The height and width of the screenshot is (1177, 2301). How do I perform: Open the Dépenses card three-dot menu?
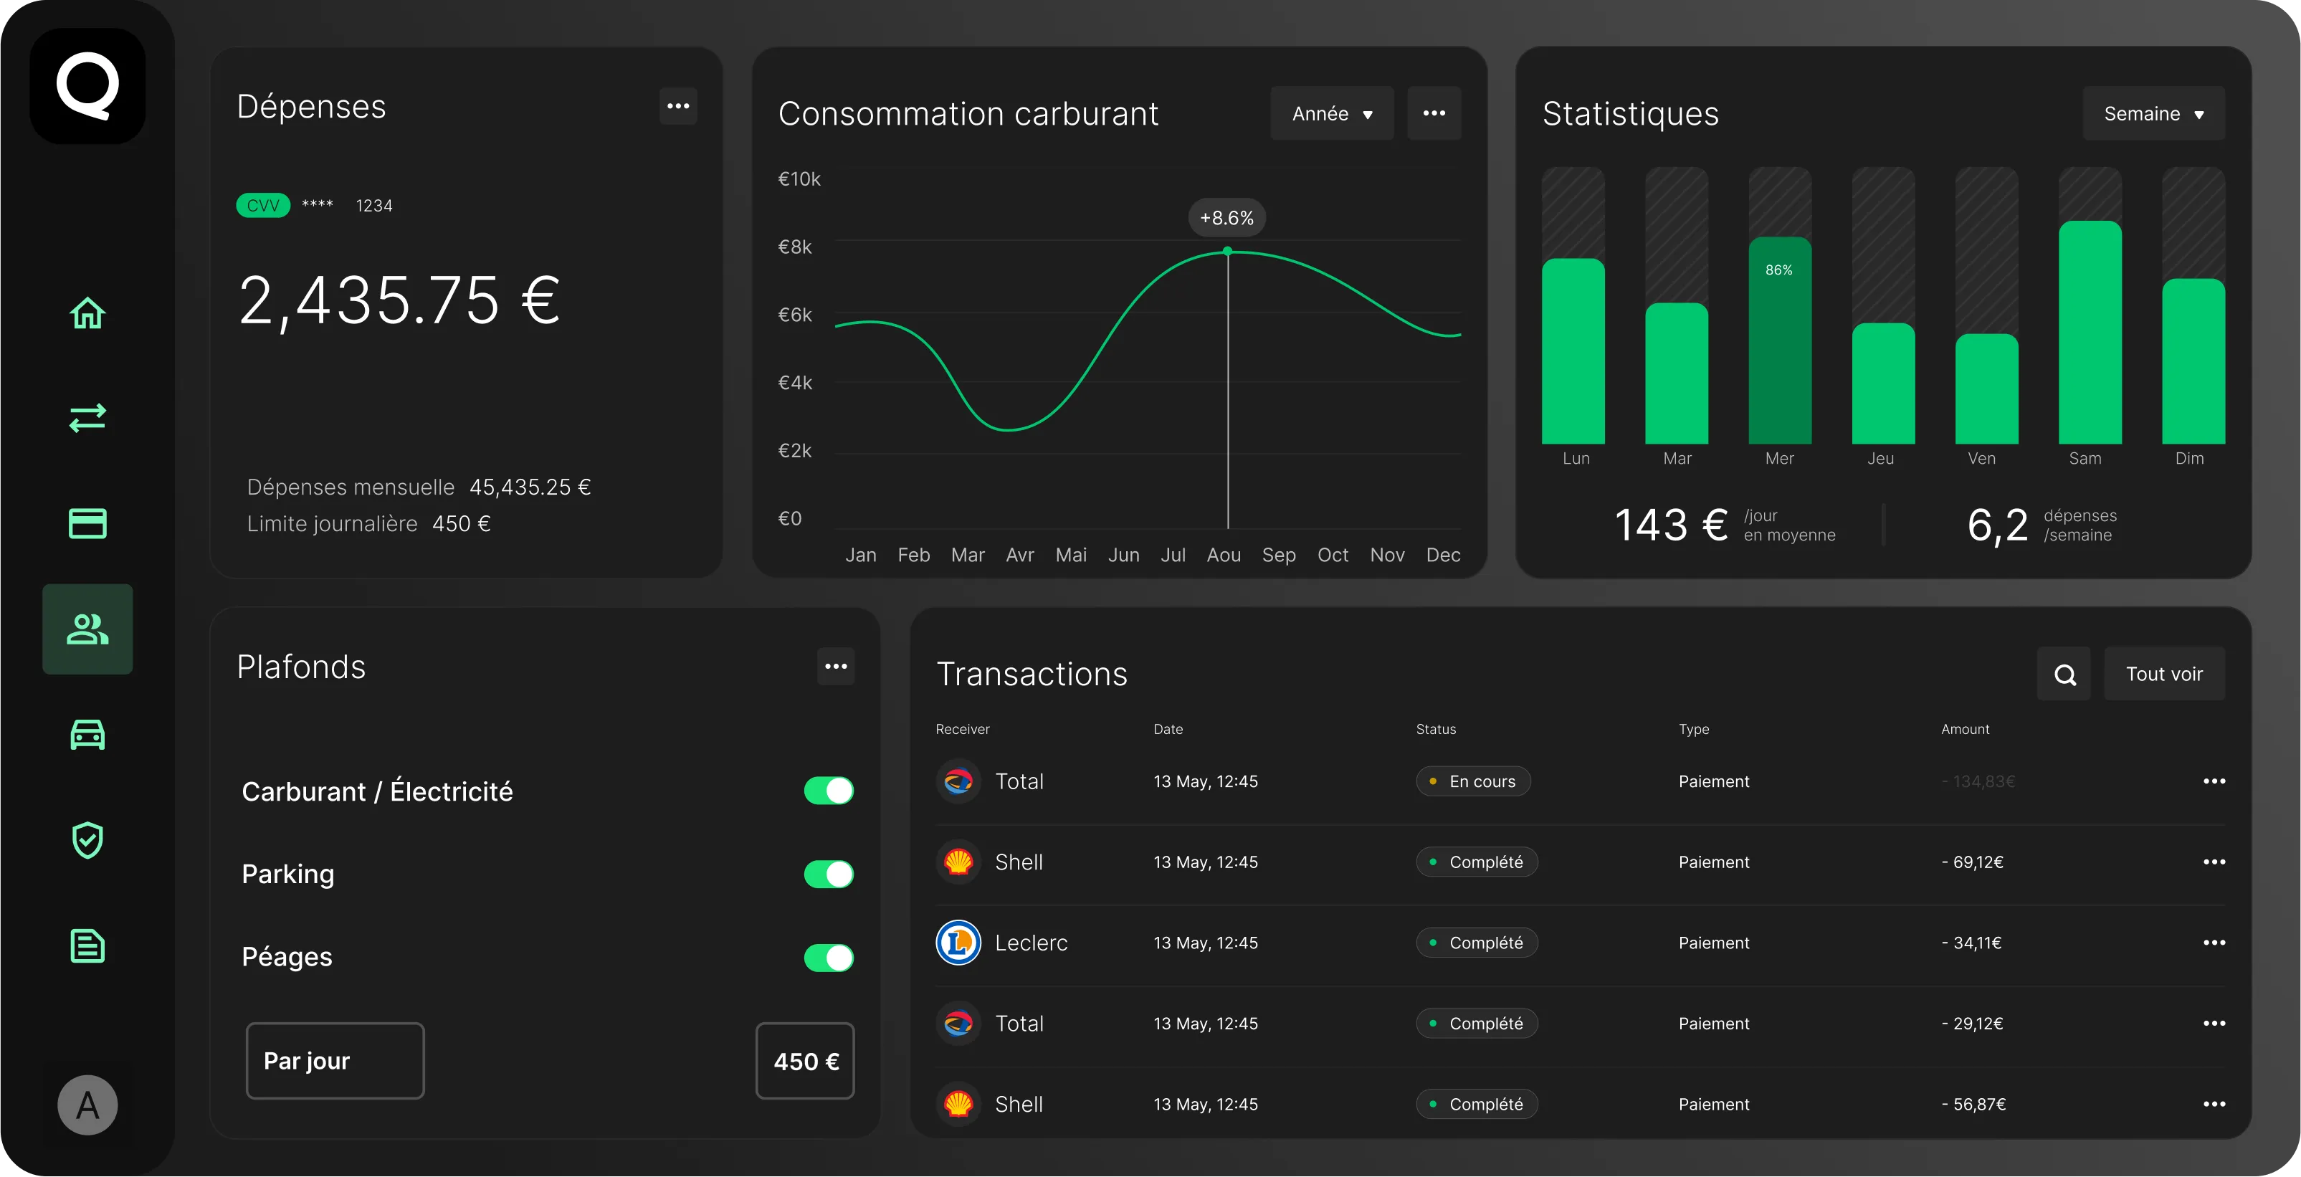tap(678, 106)
